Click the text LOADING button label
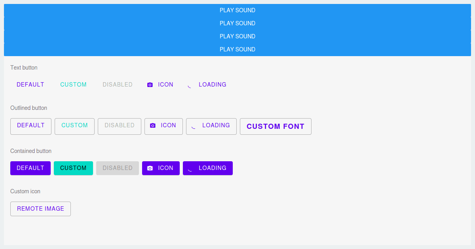The width and height of the screenshot is (475, 249). [212, 84]
